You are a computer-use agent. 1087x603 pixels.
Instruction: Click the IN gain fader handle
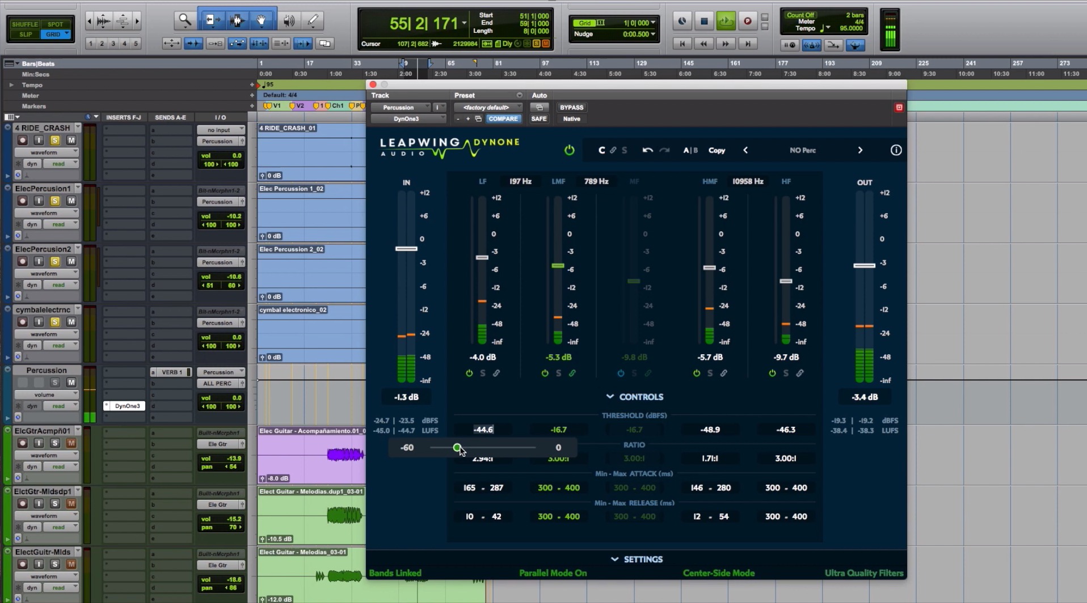tap(406, 249)
